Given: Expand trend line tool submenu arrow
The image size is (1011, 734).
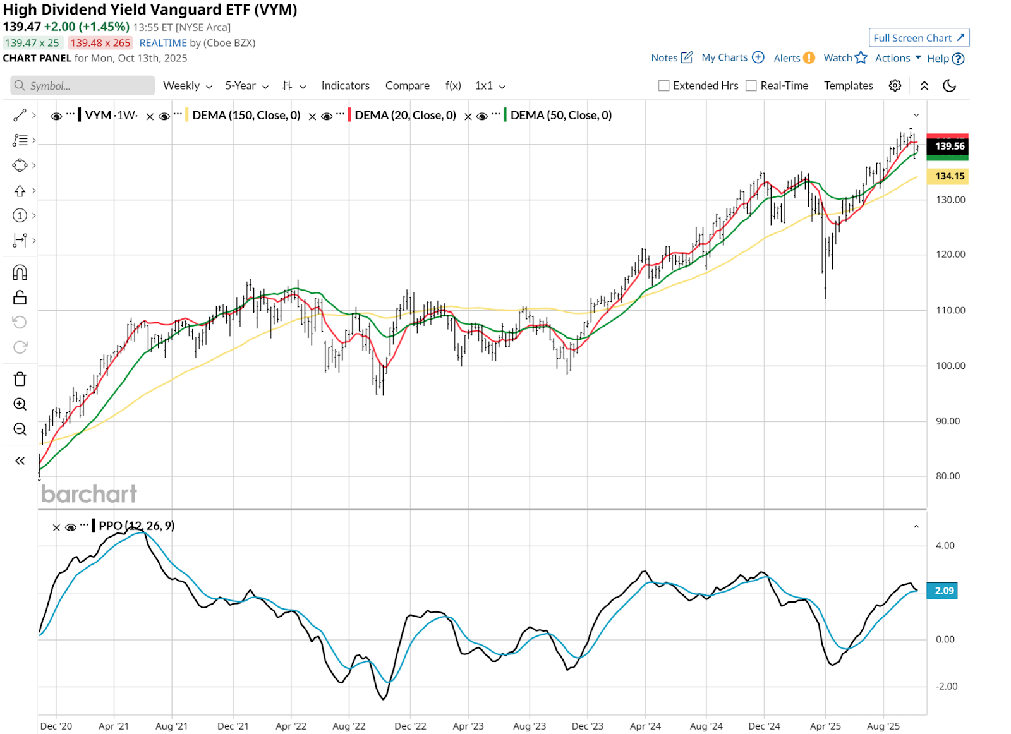Looking at the screenshot, I should click(34, 115).
